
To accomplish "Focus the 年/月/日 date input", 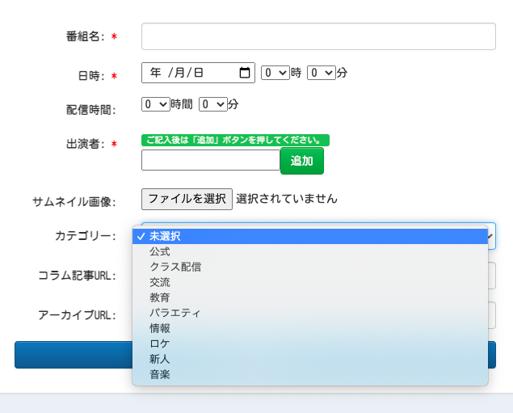I will (x=198, y=73).
